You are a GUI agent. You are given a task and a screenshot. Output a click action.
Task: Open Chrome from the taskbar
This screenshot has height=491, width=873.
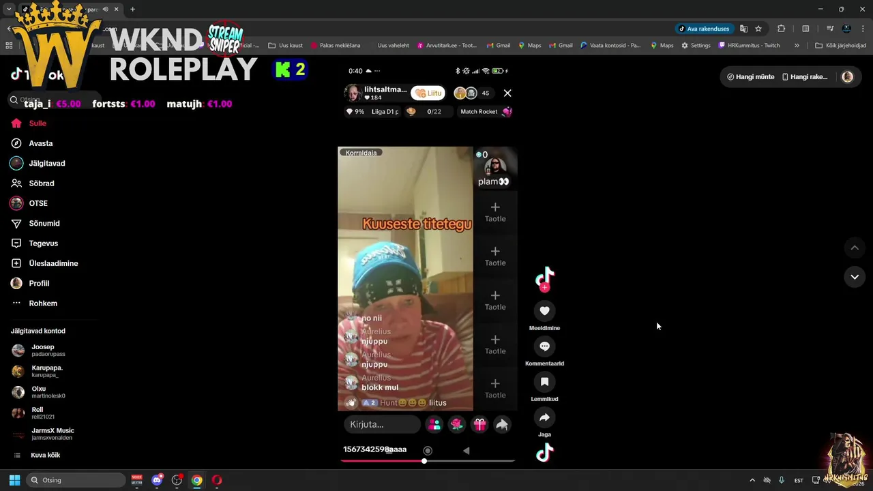pos(196,480)
